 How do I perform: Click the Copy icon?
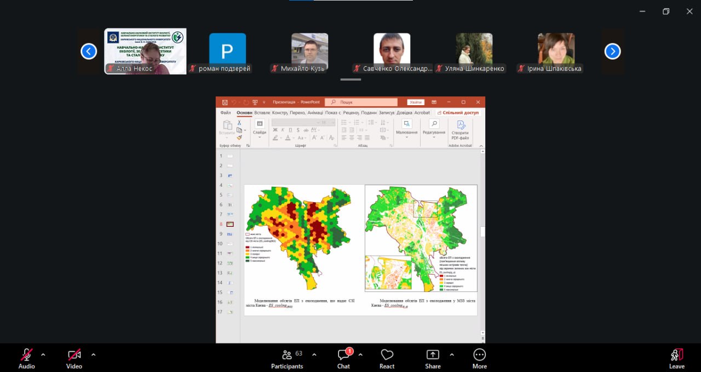(239, 130)
